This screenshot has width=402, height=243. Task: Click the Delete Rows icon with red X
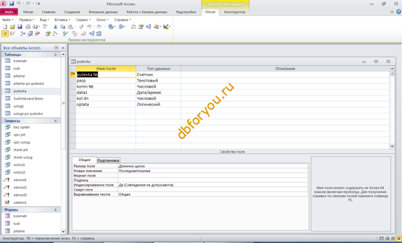[x=37, y=34]
